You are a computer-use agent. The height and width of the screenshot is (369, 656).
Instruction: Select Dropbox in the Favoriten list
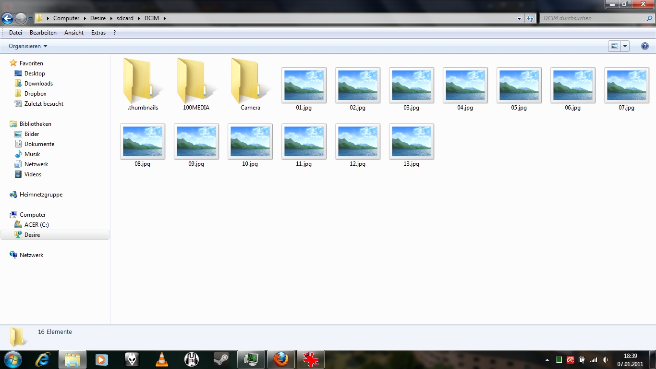35,94
